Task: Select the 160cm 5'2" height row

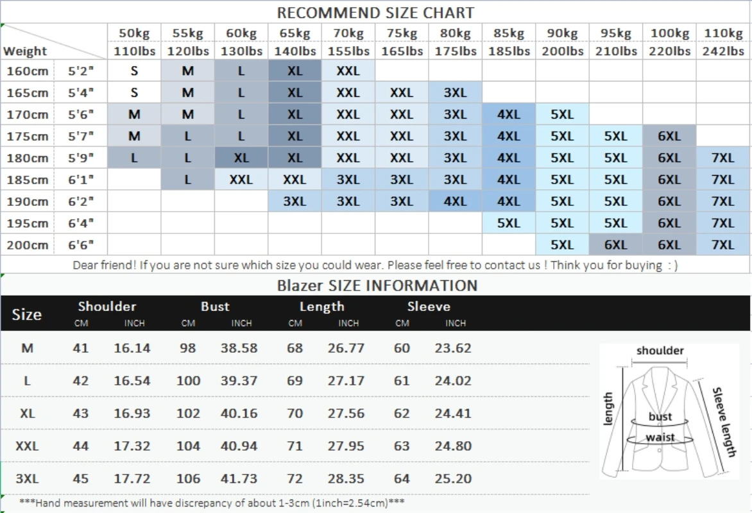Action: (x=375, y=71)
